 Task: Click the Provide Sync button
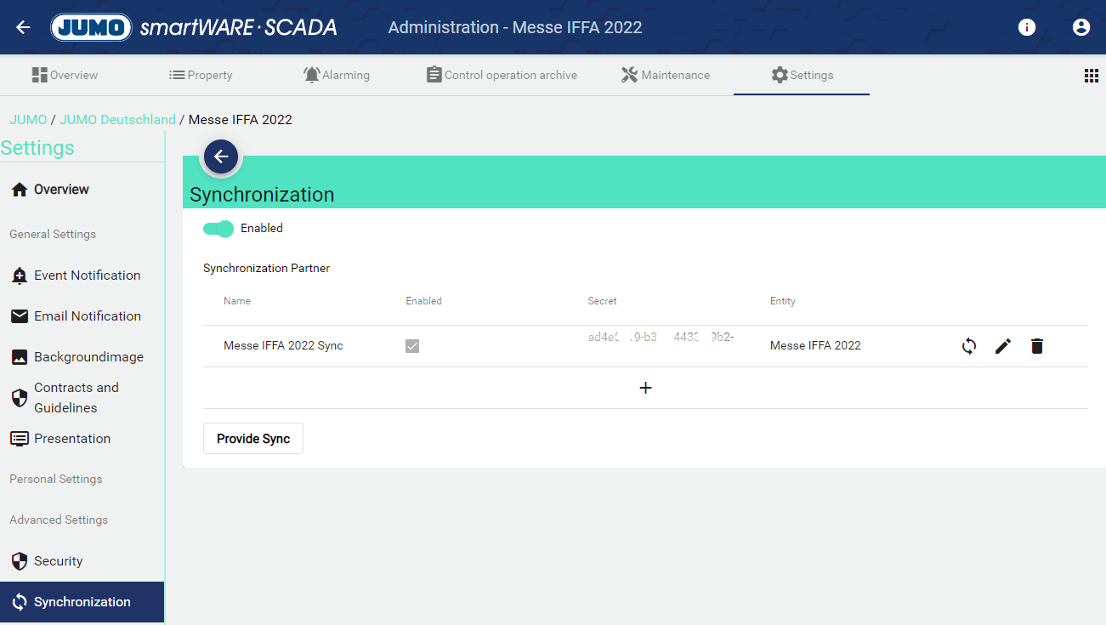[x=253, y=439]
